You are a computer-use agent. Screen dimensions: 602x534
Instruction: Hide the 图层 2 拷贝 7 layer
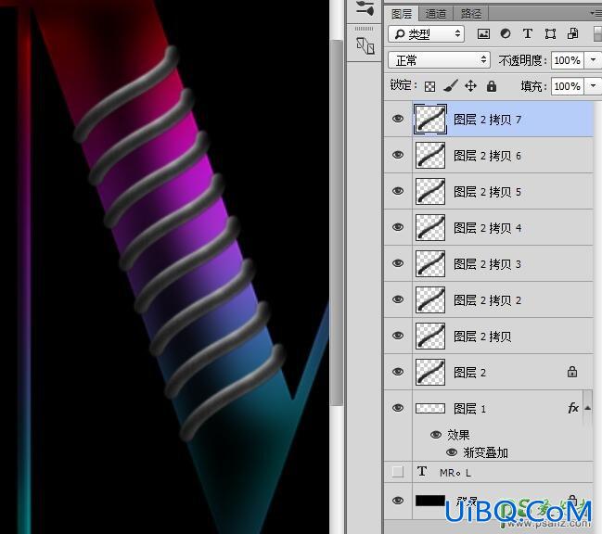pyautogui.click(x=398, y=119)
